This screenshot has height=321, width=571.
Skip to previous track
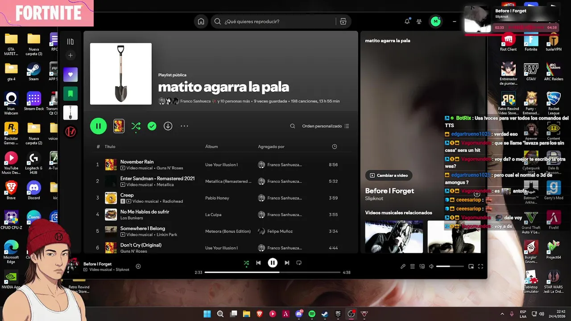(x=258, y=263)
